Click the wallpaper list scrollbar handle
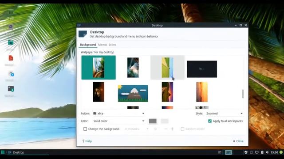Image resolution: width=284 pixels, height=159 pixels. [243, 94]
